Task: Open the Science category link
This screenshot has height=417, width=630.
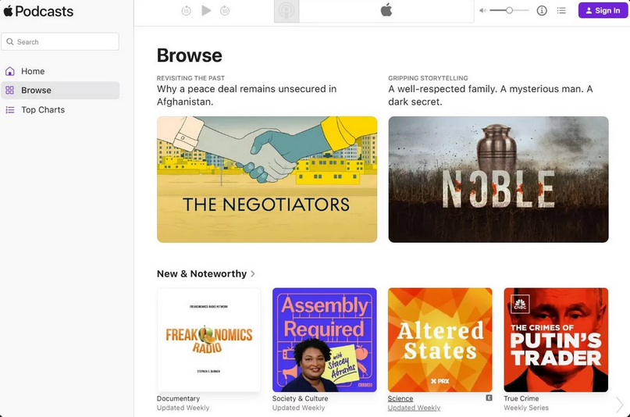Action: 400,398
